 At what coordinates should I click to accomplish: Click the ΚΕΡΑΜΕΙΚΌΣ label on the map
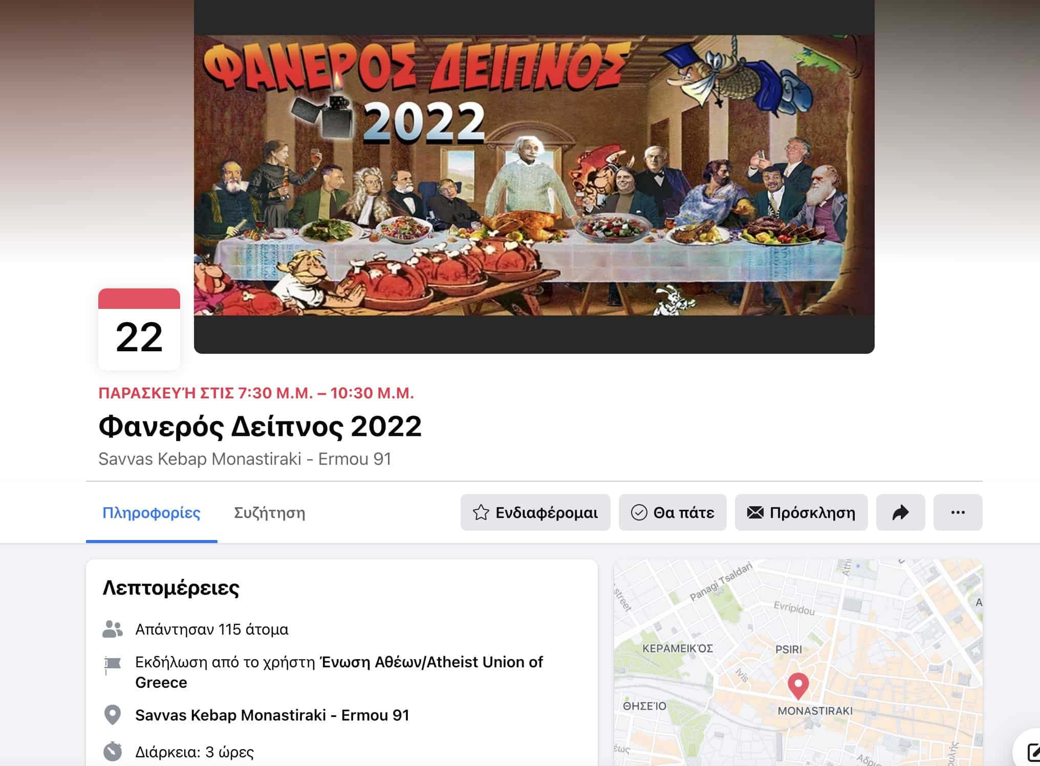click(x=678, y=648)
